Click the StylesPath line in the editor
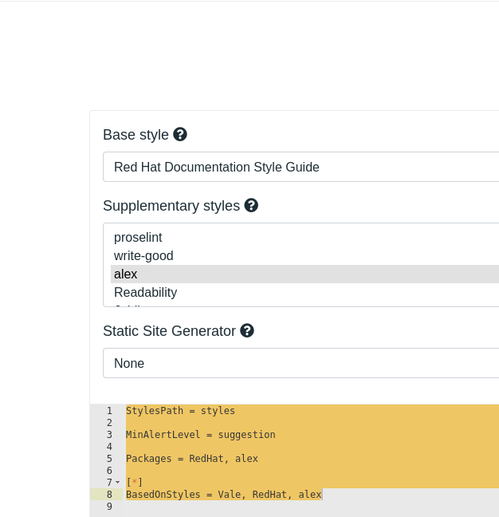This screenshot has width=499, height=517. 180,411
